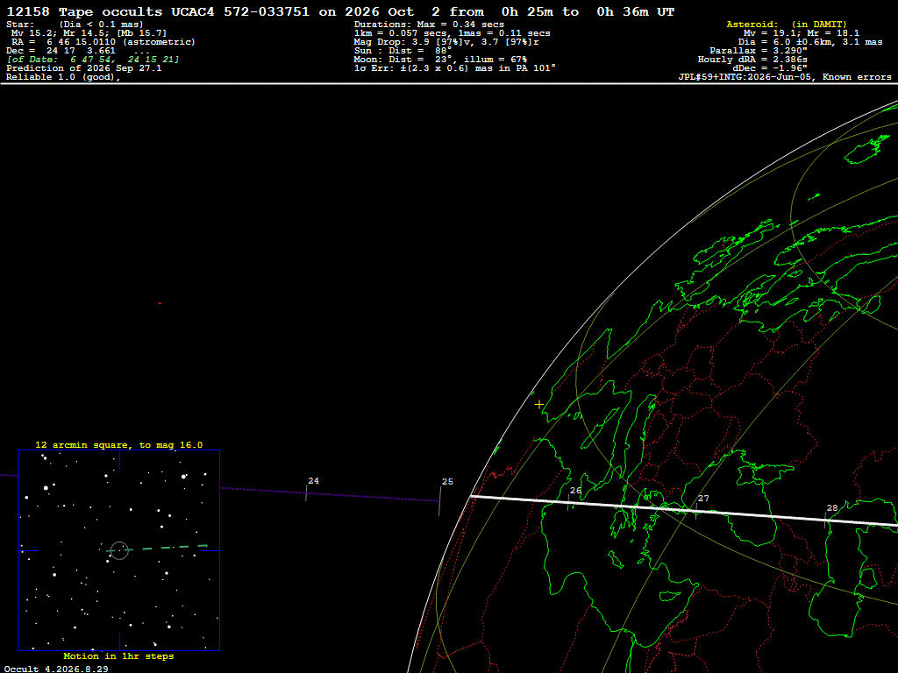898x673 pixels.
Task: Open the 12 arcmin star chart
Action: point(119,550)
